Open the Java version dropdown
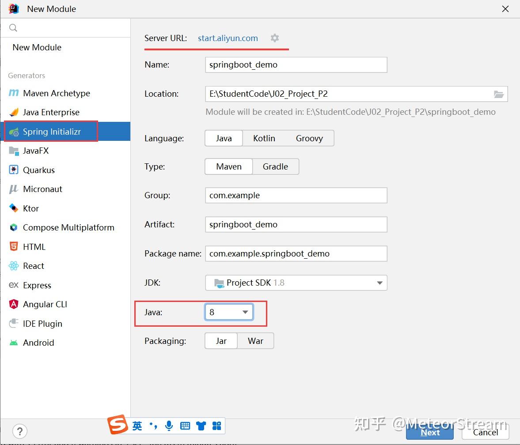 [x=229, y=312]
